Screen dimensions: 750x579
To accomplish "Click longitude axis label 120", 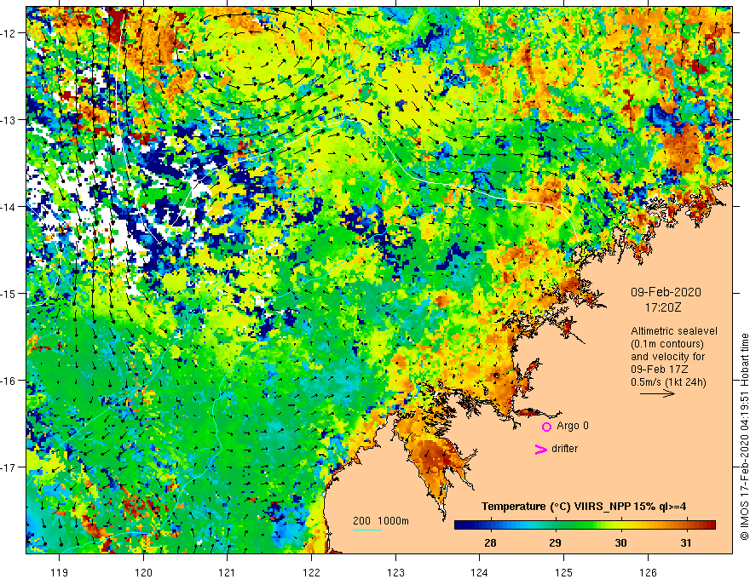I will pyautogui.click(x=143, y=572).
